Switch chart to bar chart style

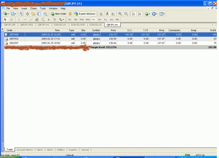(101, 14)
